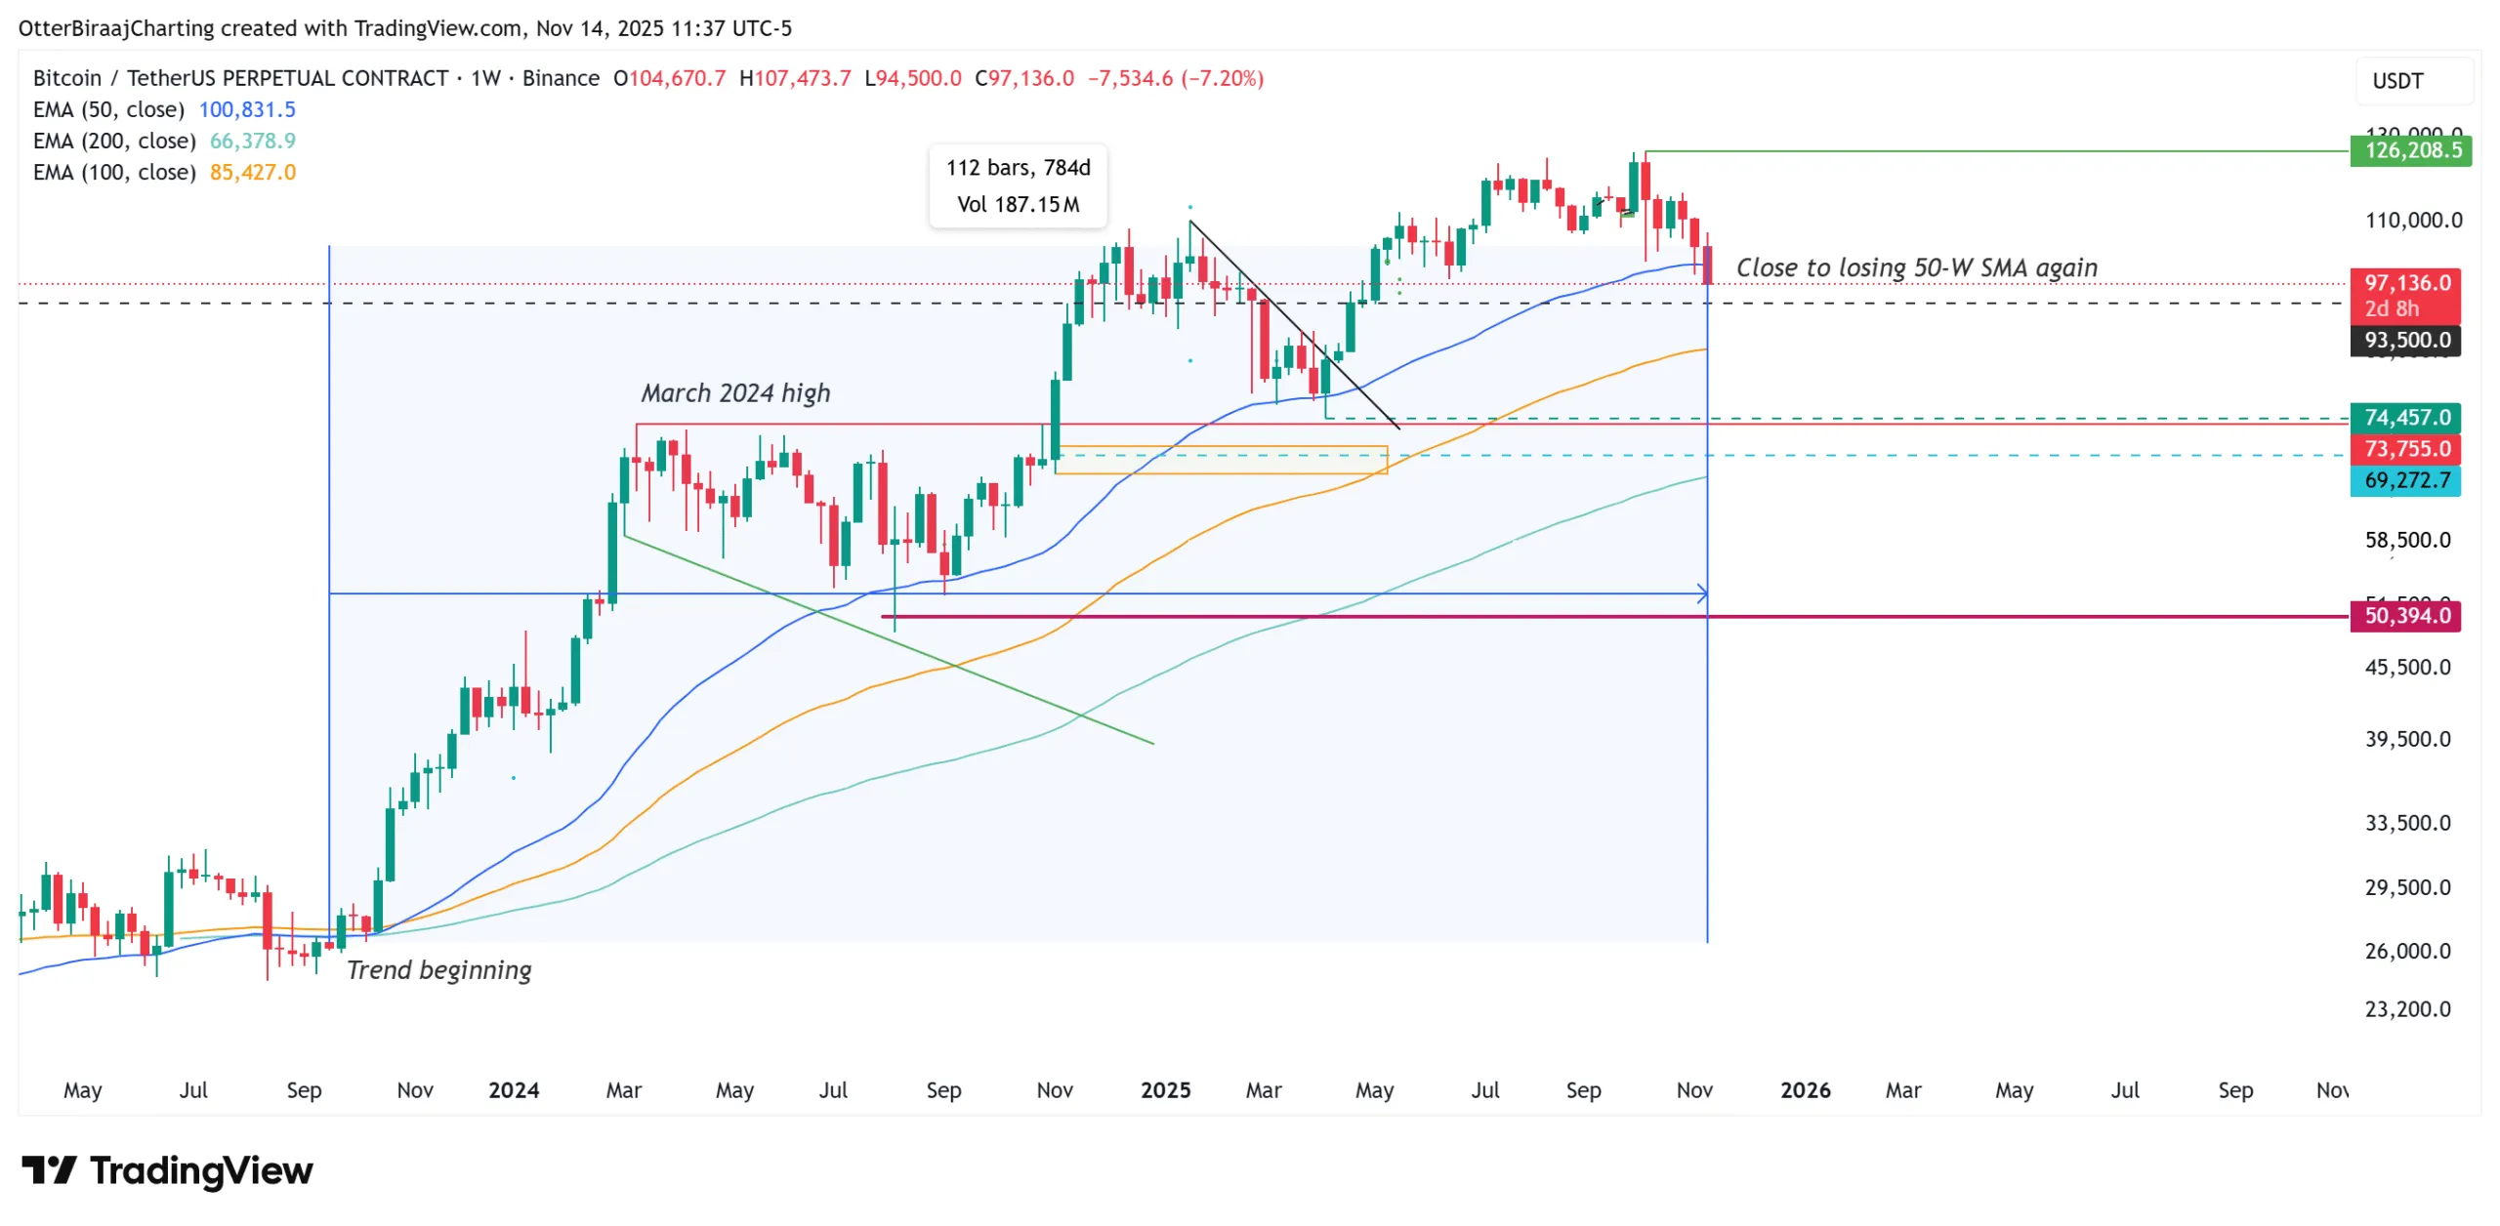
Task: Select the black 93,500.0 price label
Action: pyautogui.click(x=2406, y=340)
